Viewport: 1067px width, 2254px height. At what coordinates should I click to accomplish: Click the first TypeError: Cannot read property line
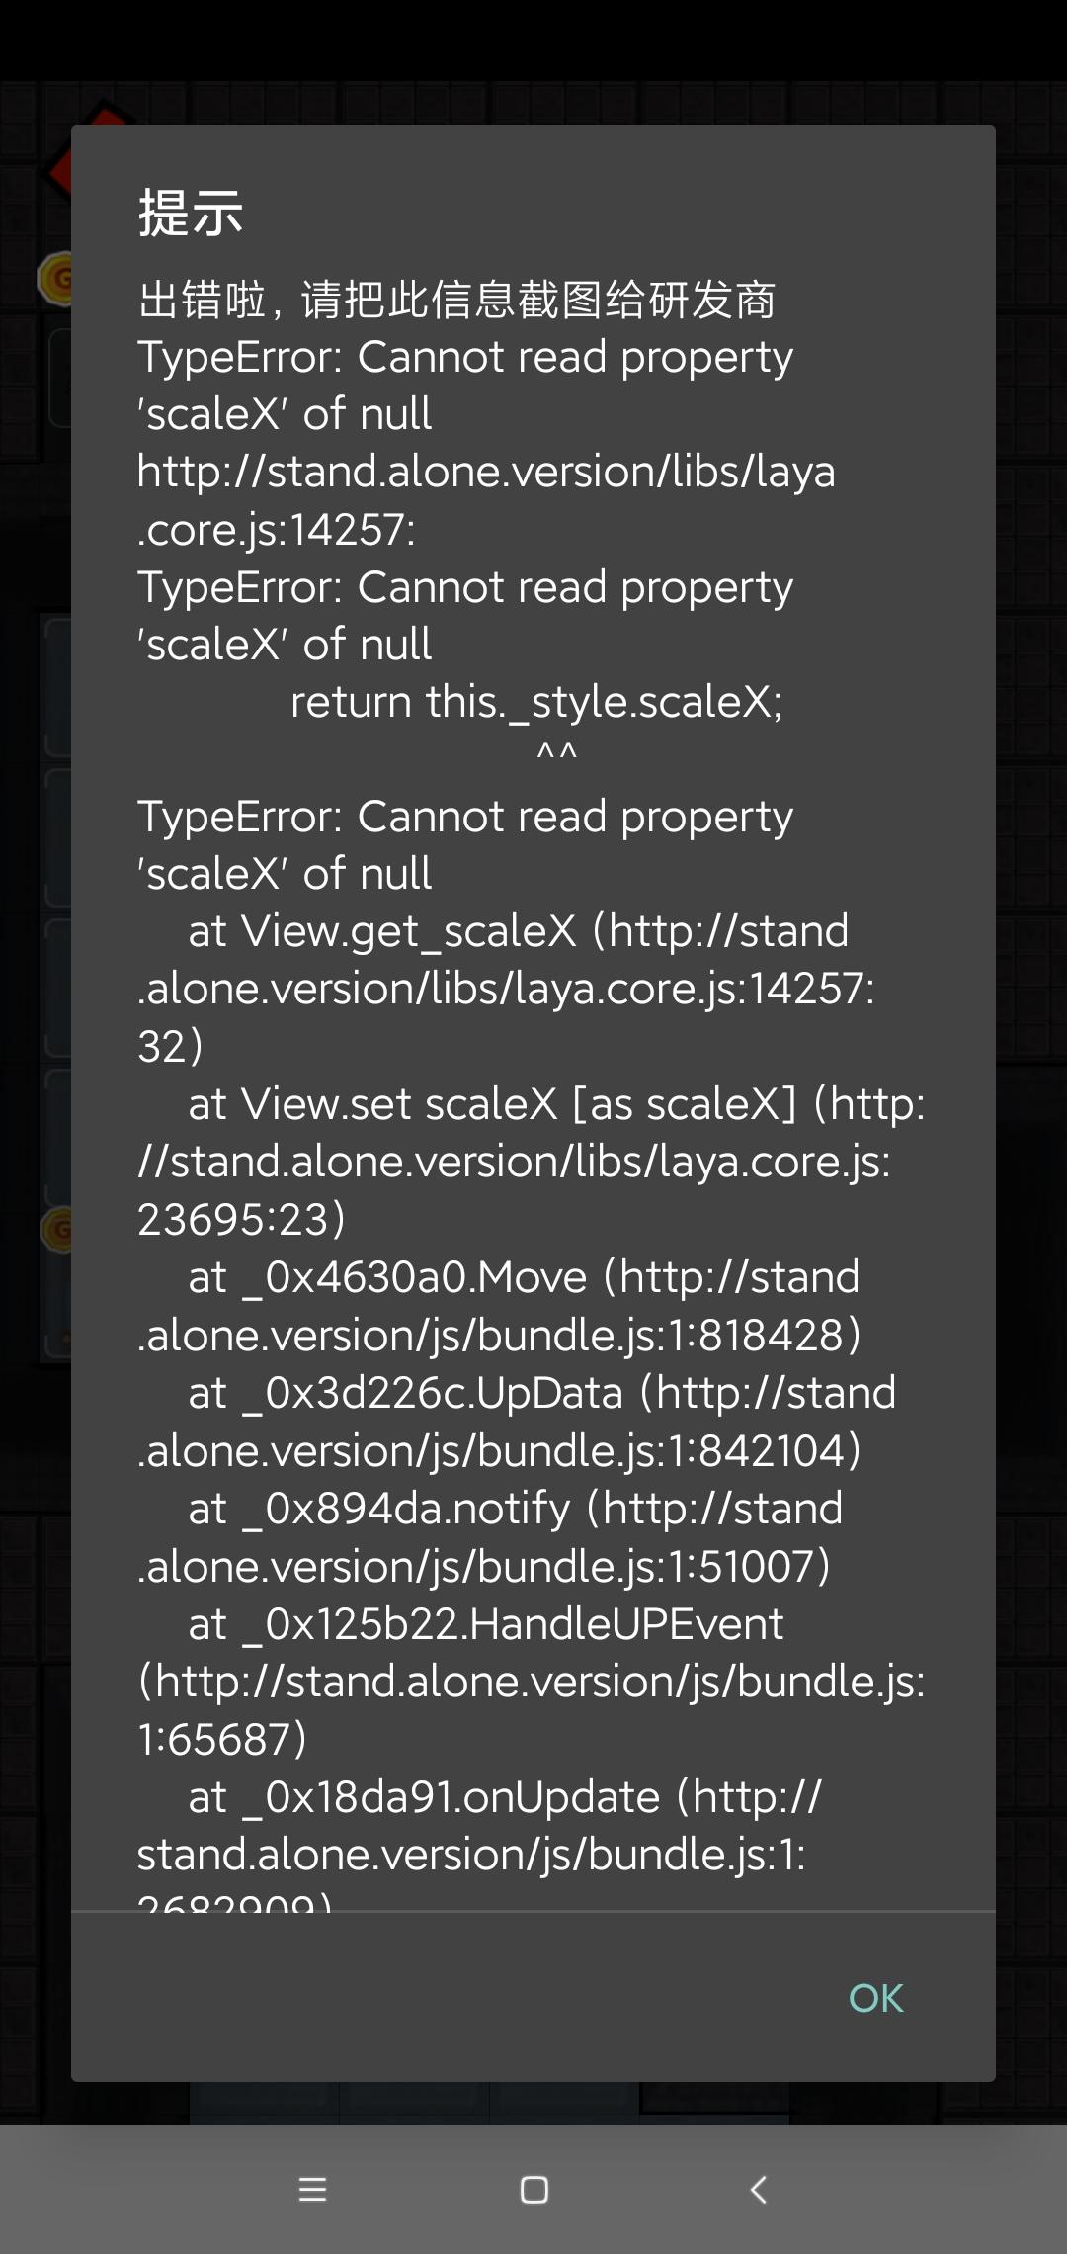[x=465, y=357]
